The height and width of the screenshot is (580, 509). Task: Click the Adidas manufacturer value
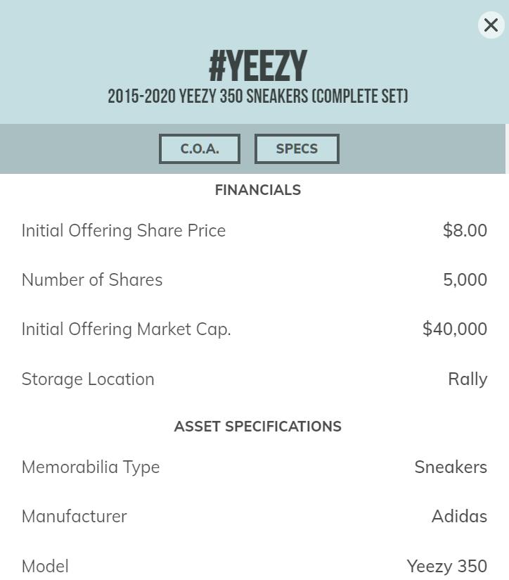[459, 517]
